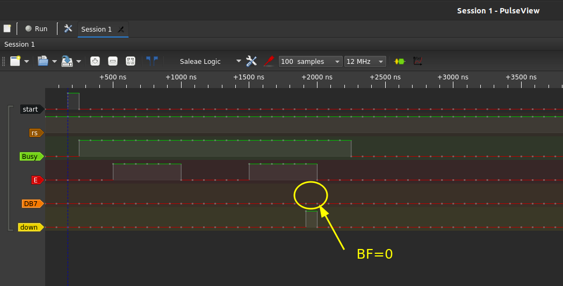Expand open file dropdown arrow

tap(55, 61)
